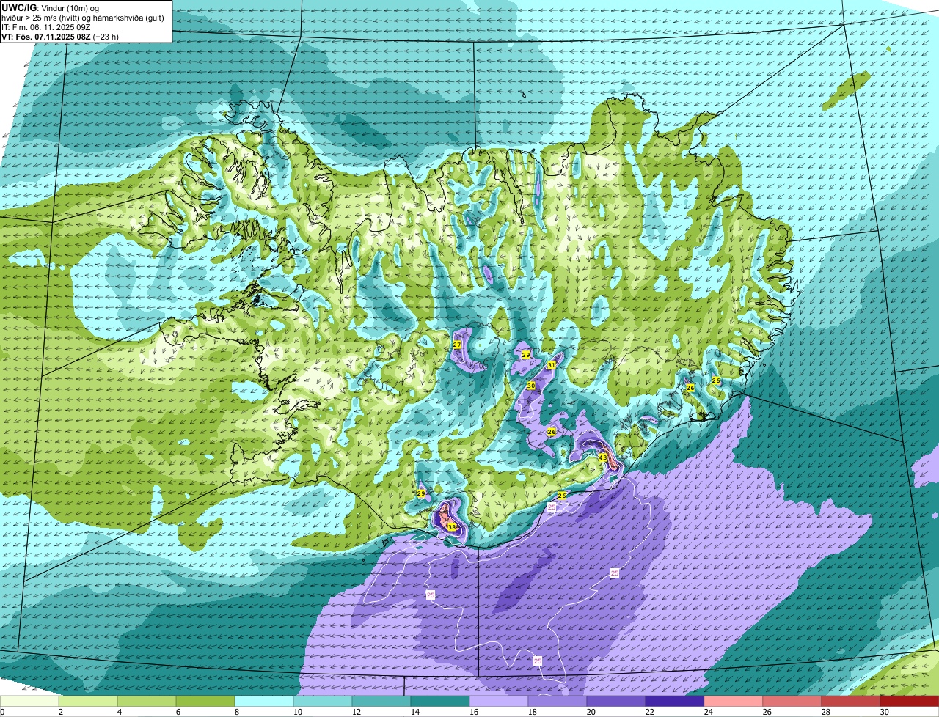Select the color bar tick label 8

click(236, 712)
